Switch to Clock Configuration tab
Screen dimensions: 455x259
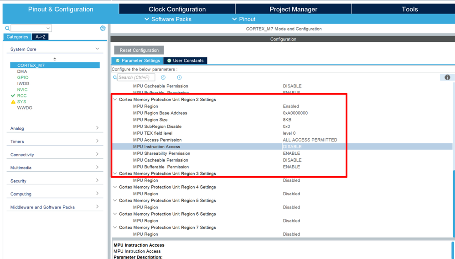pos(177,9)
